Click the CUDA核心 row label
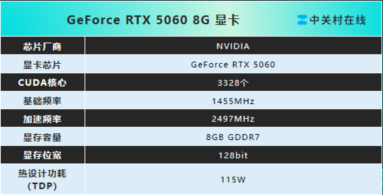Image resolution: width=383 pixels, height=195 pixels. coord(42,83)
